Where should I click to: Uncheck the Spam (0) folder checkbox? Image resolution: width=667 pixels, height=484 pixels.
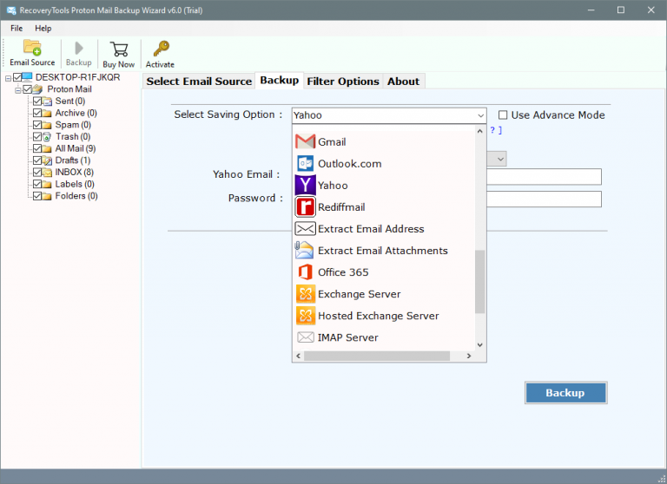tap(37, 125)
